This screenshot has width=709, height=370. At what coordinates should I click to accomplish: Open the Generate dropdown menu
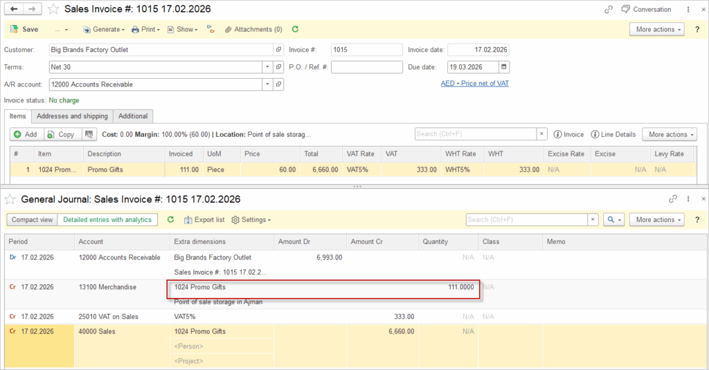coord(104,30)
